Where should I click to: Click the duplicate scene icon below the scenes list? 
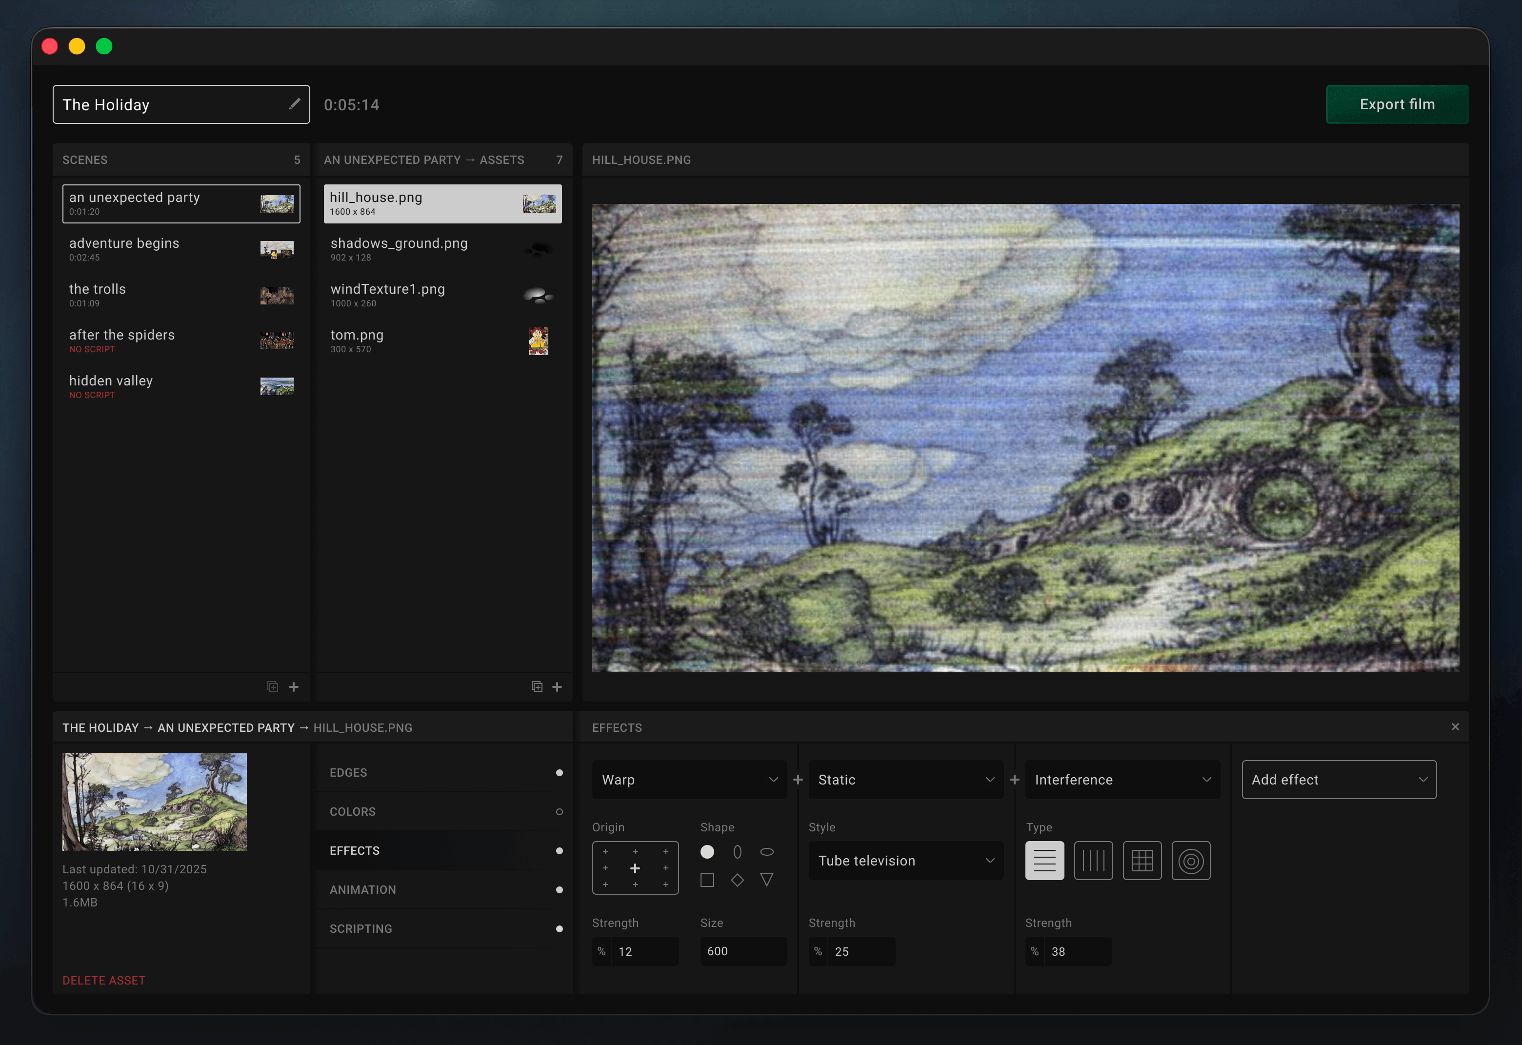pos(272,687)
